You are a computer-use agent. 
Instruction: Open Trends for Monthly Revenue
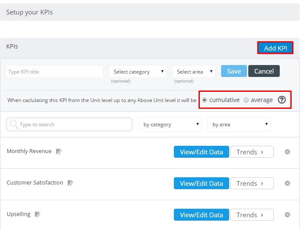click(x=252, y=152)
